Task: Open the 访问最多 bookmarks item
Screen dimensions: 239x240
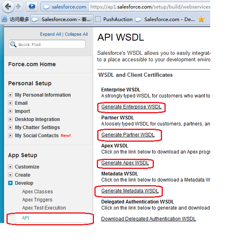Action: (x=15, y=19)
